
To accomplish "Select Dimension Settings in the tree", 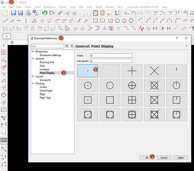I will 50,55.
